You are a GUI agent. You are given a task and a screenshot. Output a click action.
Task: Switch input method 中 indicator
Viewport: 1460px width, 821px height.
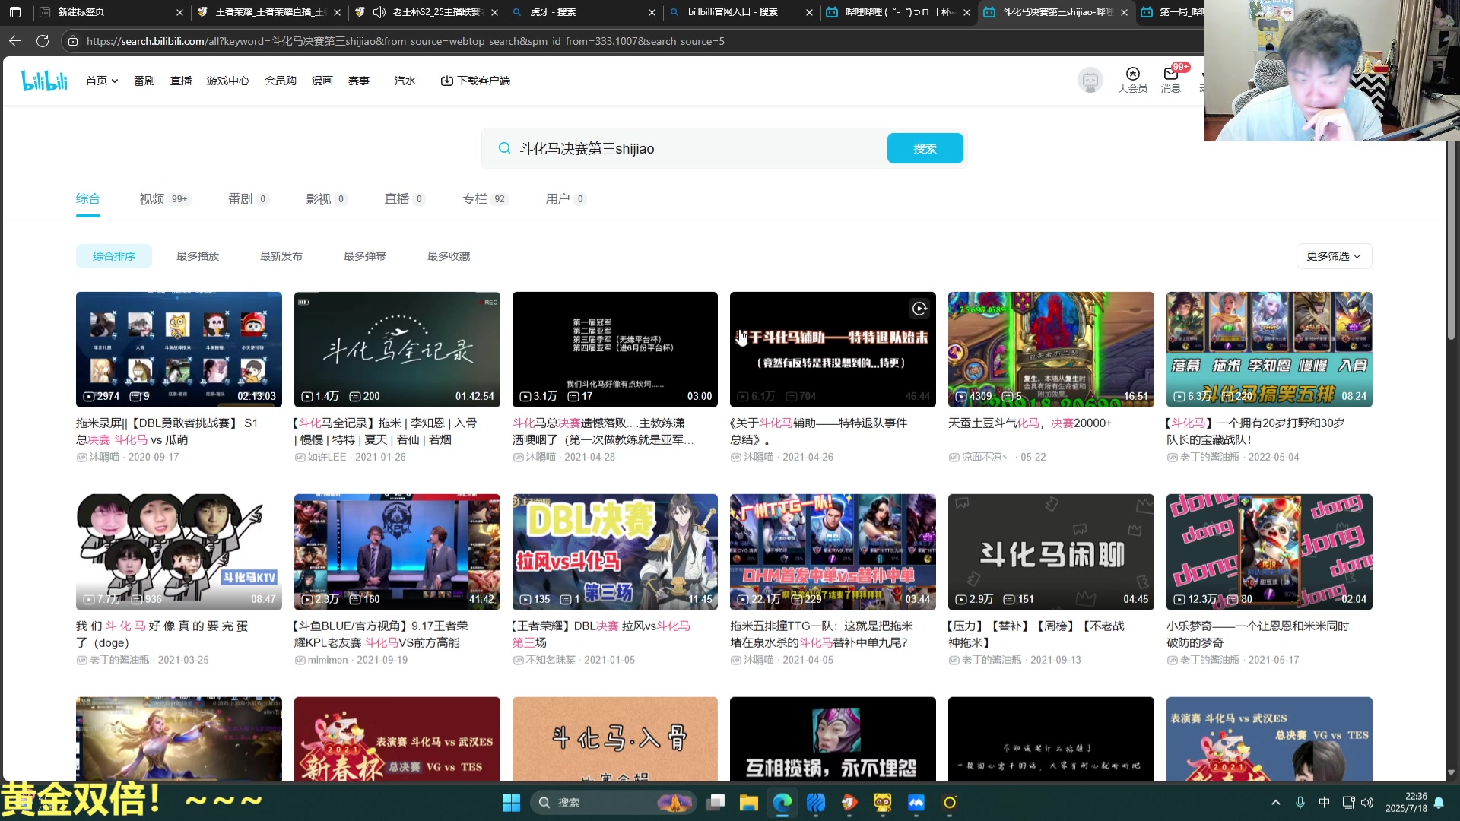coord(1324,803)
